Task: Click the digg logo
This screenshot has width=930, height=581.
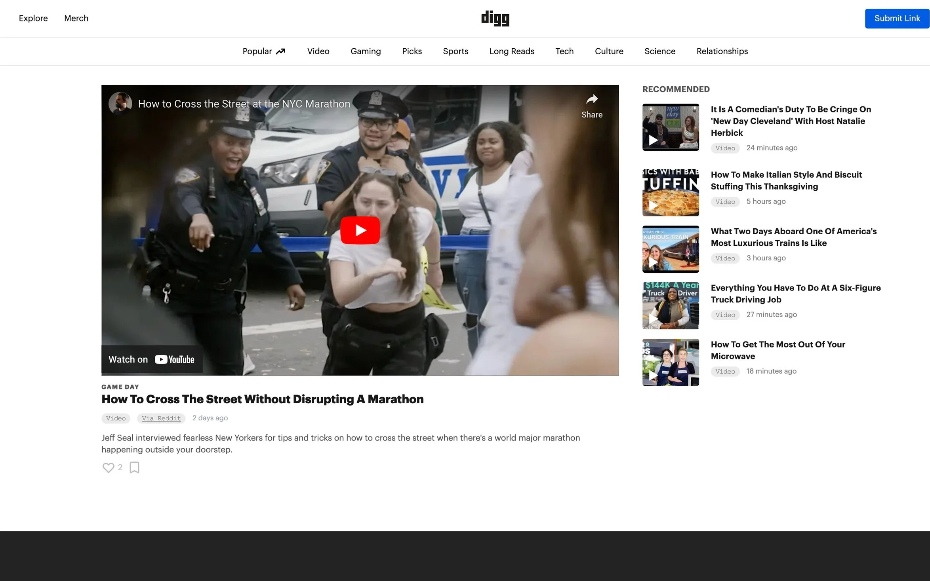Action: tap(495, 18)
